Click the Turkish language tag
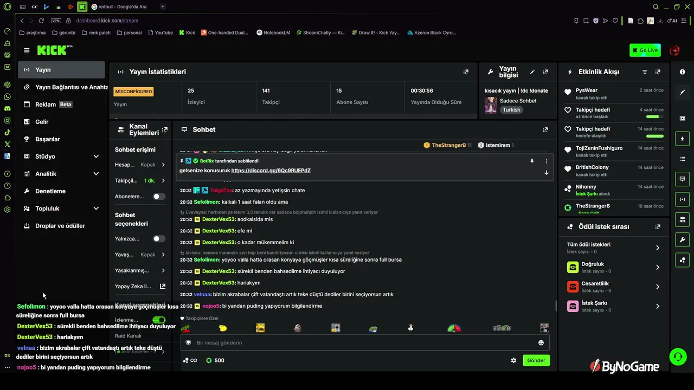Viewport: 694px width, 390px height. (x=511, y=109)
